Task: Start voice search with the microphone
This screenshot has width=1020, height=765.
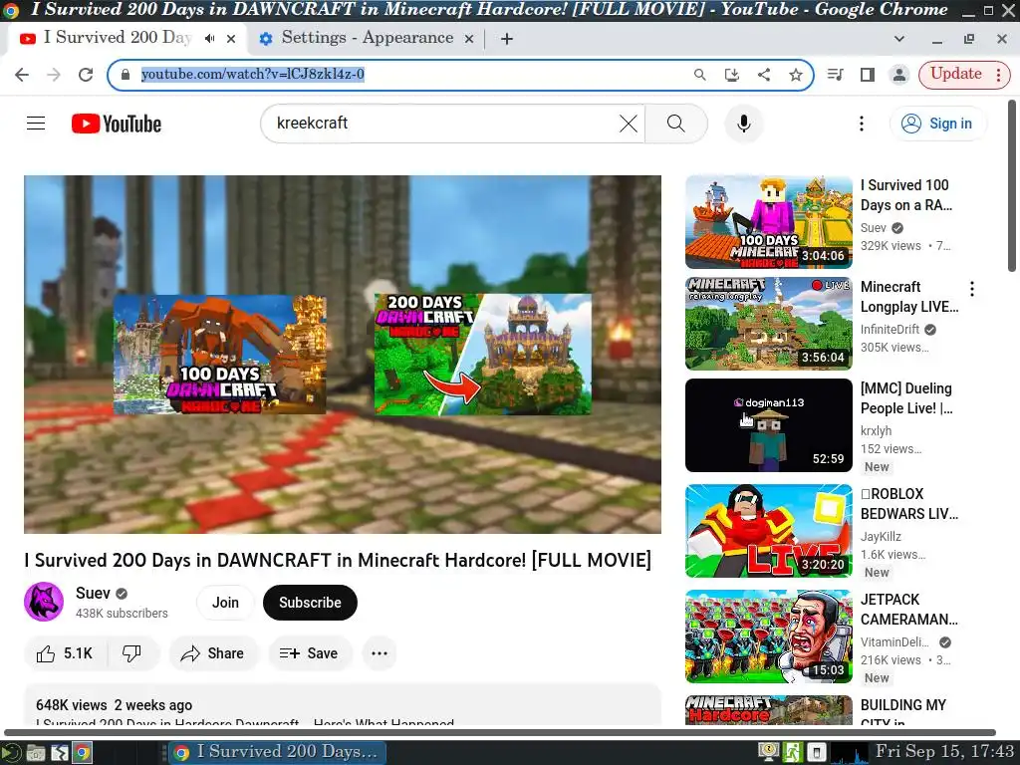Action: point(743,124)
